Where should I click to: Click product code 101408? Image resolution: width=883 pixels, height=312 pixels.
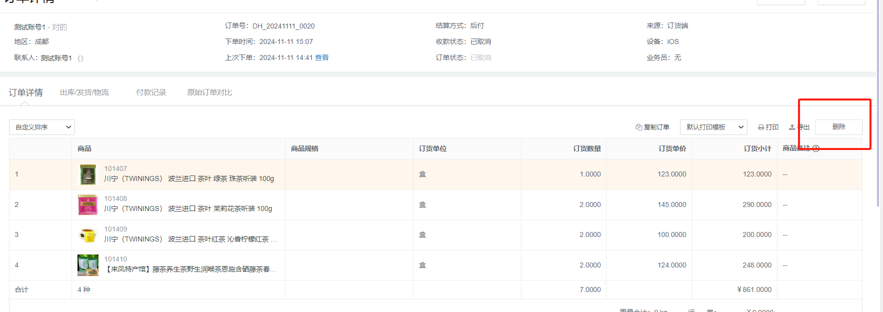[x=115, y=198]
